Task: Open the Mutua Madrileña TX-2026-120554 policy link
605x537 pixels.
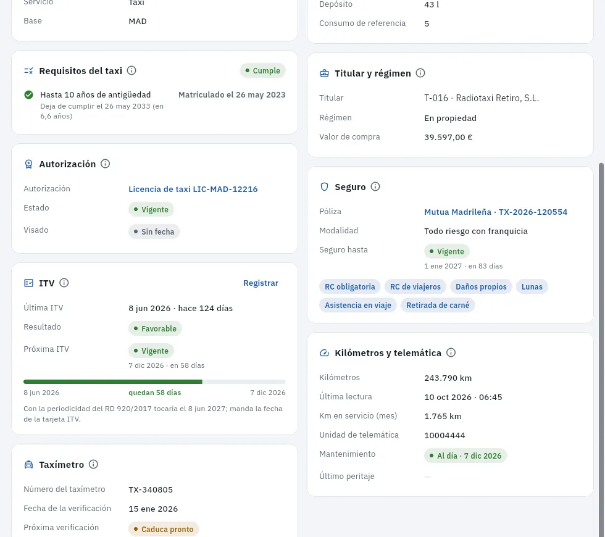Action: point(496,212)
